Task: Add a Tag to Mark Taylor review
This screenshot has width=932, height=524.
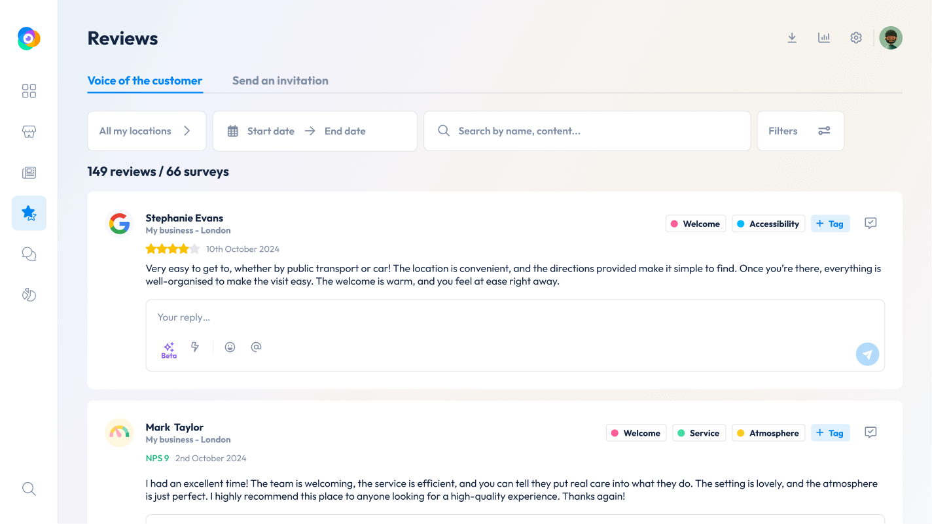Action: pyautogui.click(x=831, y=433)
